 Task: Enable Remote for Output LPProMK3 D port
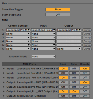tap(85, 87)
